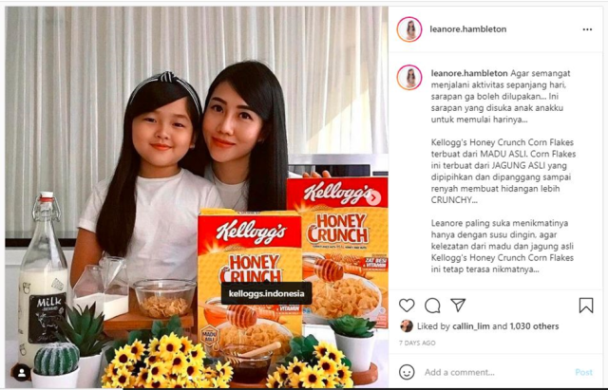Image resolution: width=608 pixels, height=390 pixels.
Task: Open leanore.hambleton profile from header username
Action: click(x=468, y=29)
